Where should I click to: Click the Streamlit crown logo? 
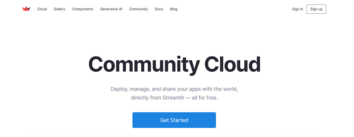pyautogui.click(x=26, y=9)
